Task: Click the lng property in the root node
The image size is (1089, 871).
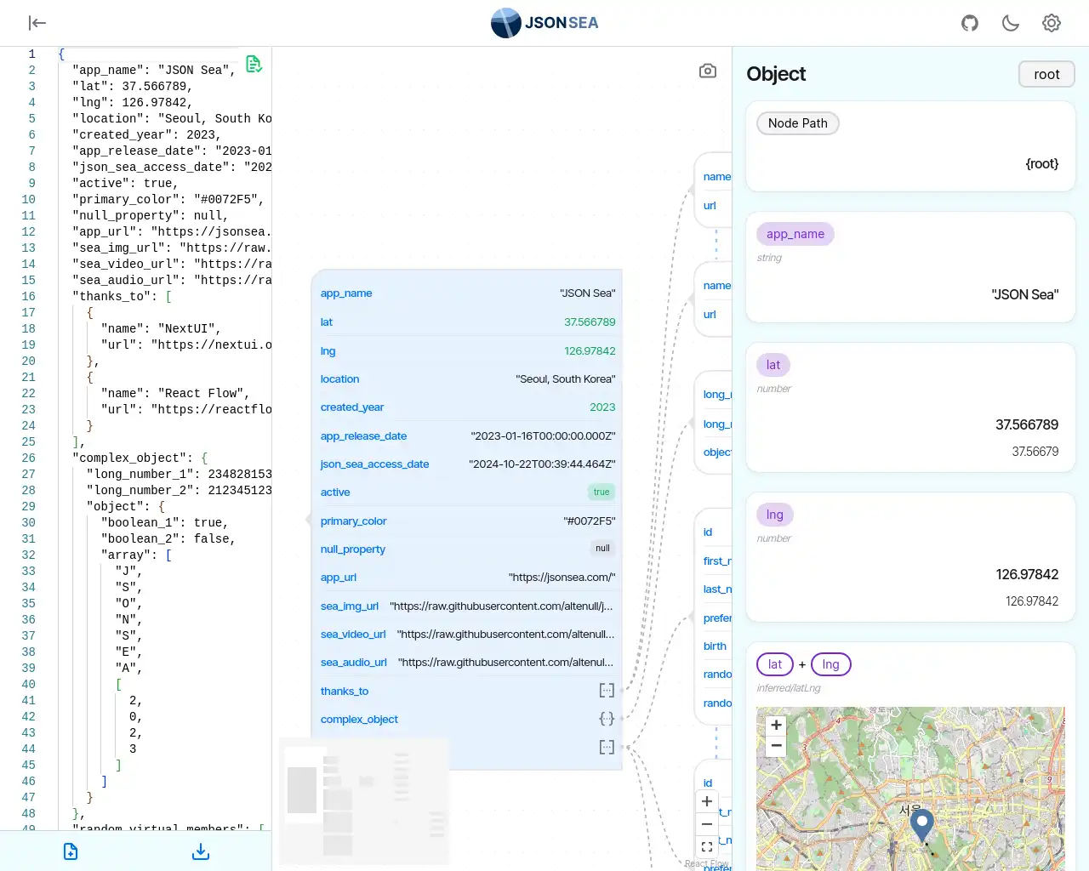Action: click(467, 350)
